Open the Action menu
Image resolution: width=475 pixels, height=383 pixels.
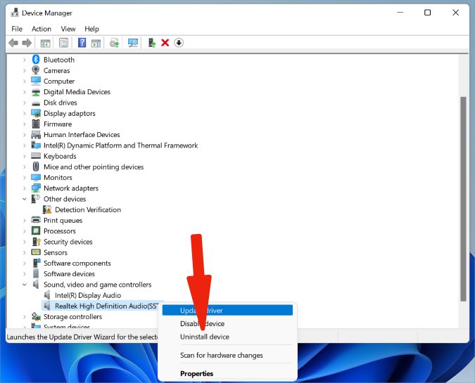tap(42, 29)
